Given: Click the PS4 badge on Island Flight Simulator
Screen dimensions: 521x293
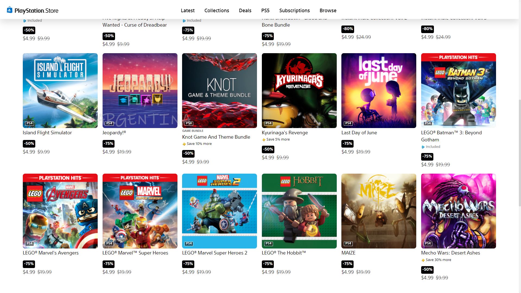Looking at the screenshot, I should 29,123.
